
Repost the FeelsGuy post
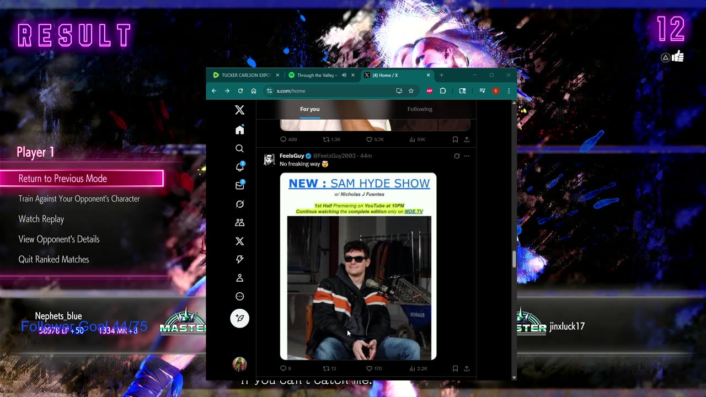point(329,368)
